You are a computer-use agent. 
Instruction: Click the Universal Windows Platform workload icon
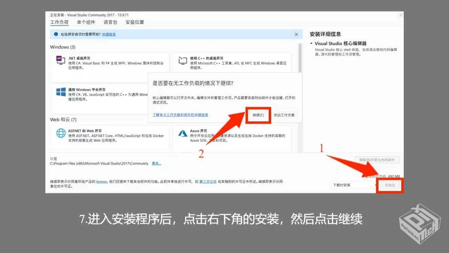pyautogui.click(x=61, y=92)
